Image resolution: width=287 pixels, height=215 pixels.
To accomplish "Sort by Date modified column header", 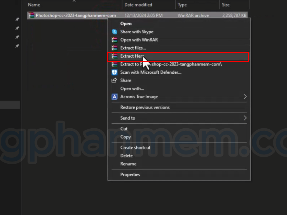I will pos(138,5).
